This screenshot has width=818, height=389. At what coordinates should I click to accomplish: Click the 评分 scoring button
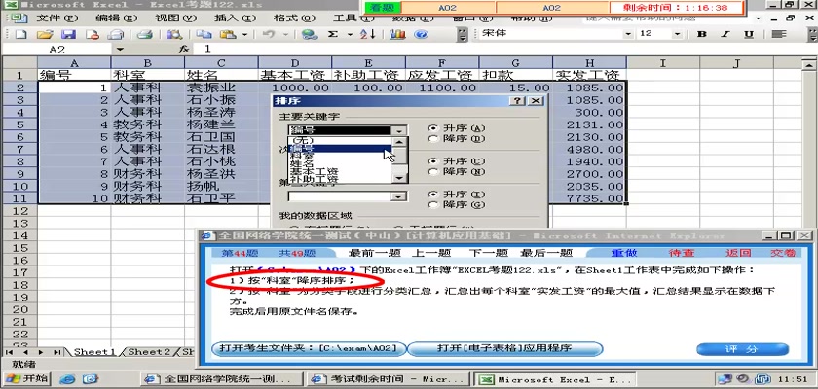(742, 349)
